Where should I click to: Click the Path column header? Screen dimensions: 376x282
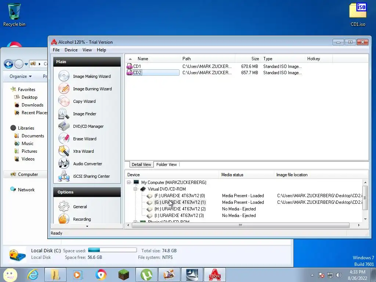207,59
